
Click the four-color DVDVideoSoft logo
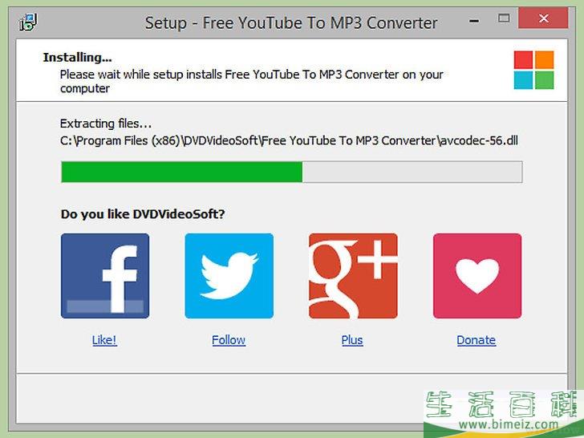pyautogui.click(x=533, y=70)
